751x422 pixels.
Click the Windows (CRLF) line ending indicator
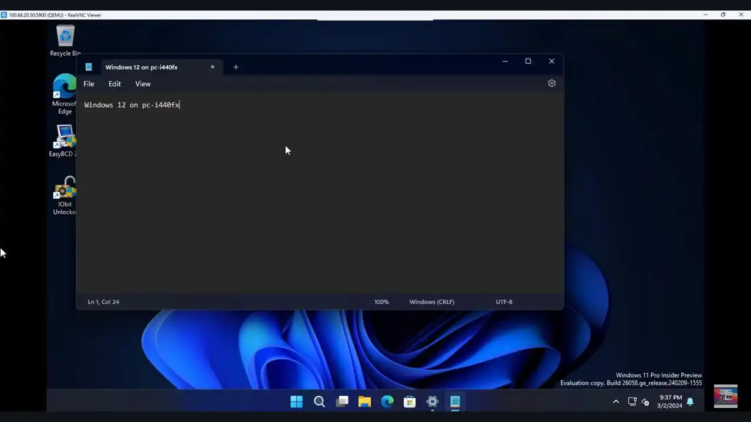click(x=432, y=302)
